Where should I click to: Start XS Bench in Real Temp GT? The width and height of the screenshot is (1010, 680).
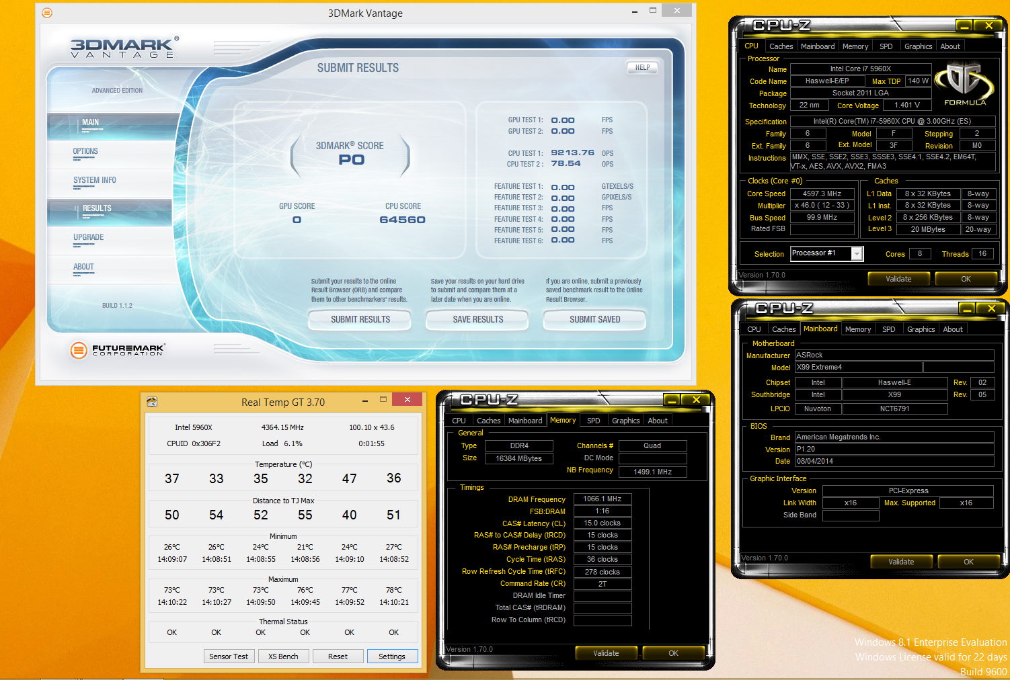point(283,656)
